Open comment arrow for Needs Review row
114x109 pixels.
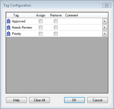(x=105, y=28)
